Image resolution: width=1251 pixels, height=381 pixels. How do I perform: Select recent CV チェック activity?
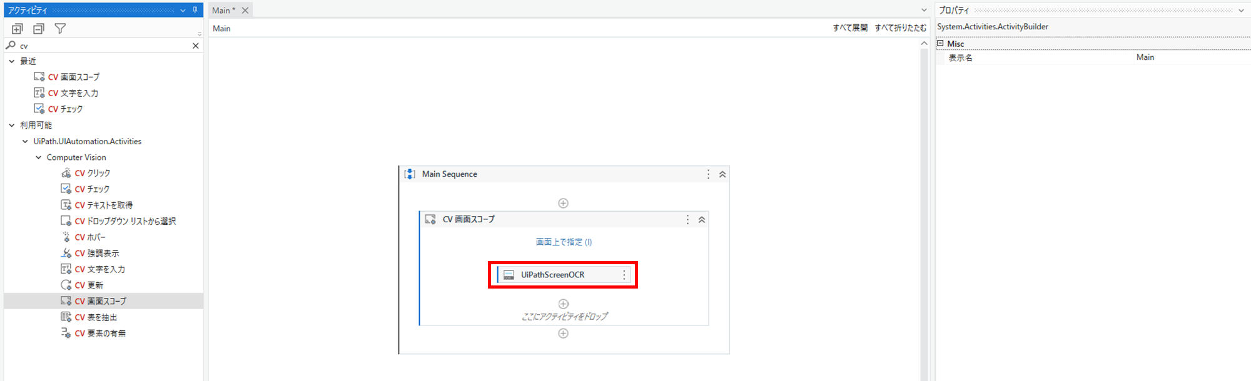(64, 109)
